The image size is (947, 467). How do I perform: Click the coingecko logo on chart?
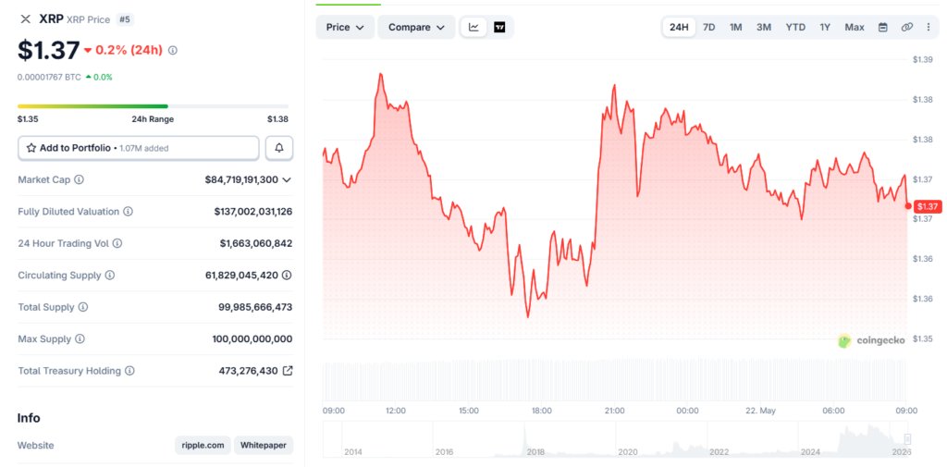[871, 340]
